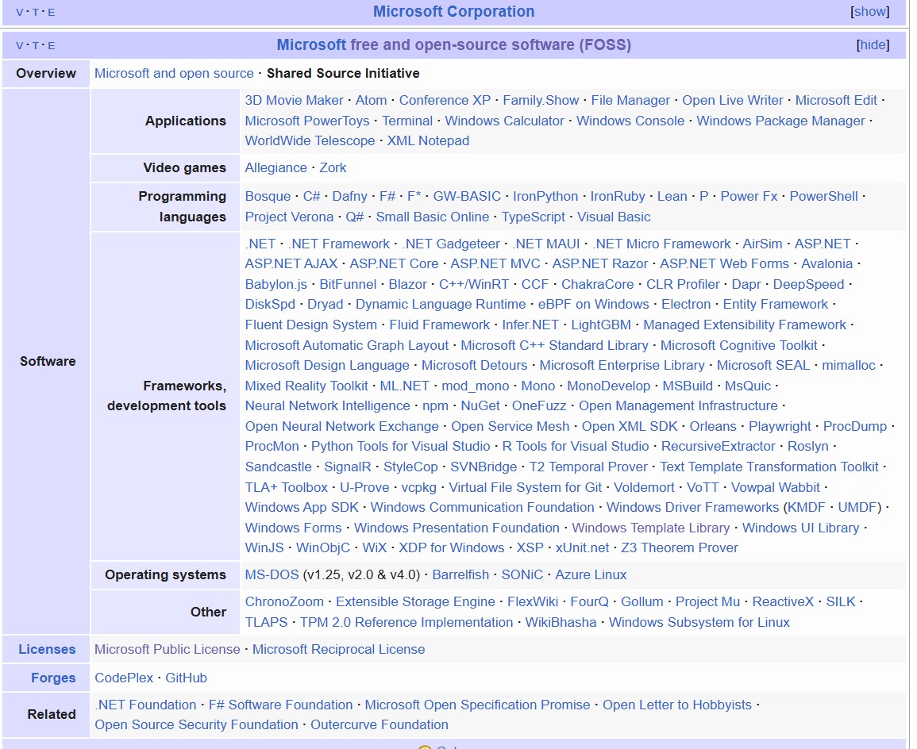Open the Entity Framework link
This screenshot has width=917, height=749.
pyautogui.click(x=776, y=305)
